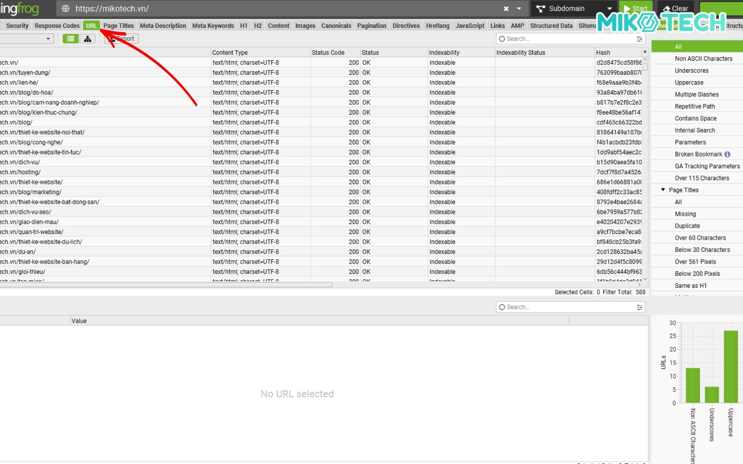Click the Clear button
The width and height of the screenshot is (743, 464).
point(676,9)
